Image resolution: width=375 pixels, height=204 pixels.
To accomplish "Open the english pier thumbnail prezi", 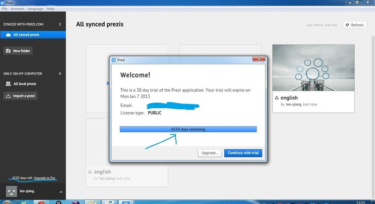I will [x=313, y=67].
